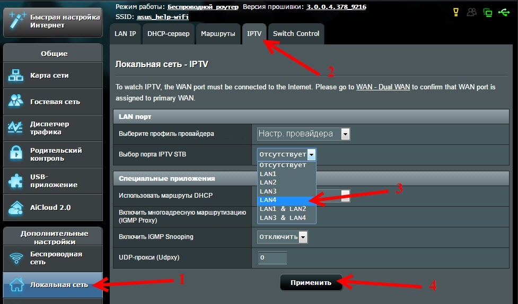Open 'Быстрая настройка Интернет' menu item
518x304 pixels.
pos(53,21)
